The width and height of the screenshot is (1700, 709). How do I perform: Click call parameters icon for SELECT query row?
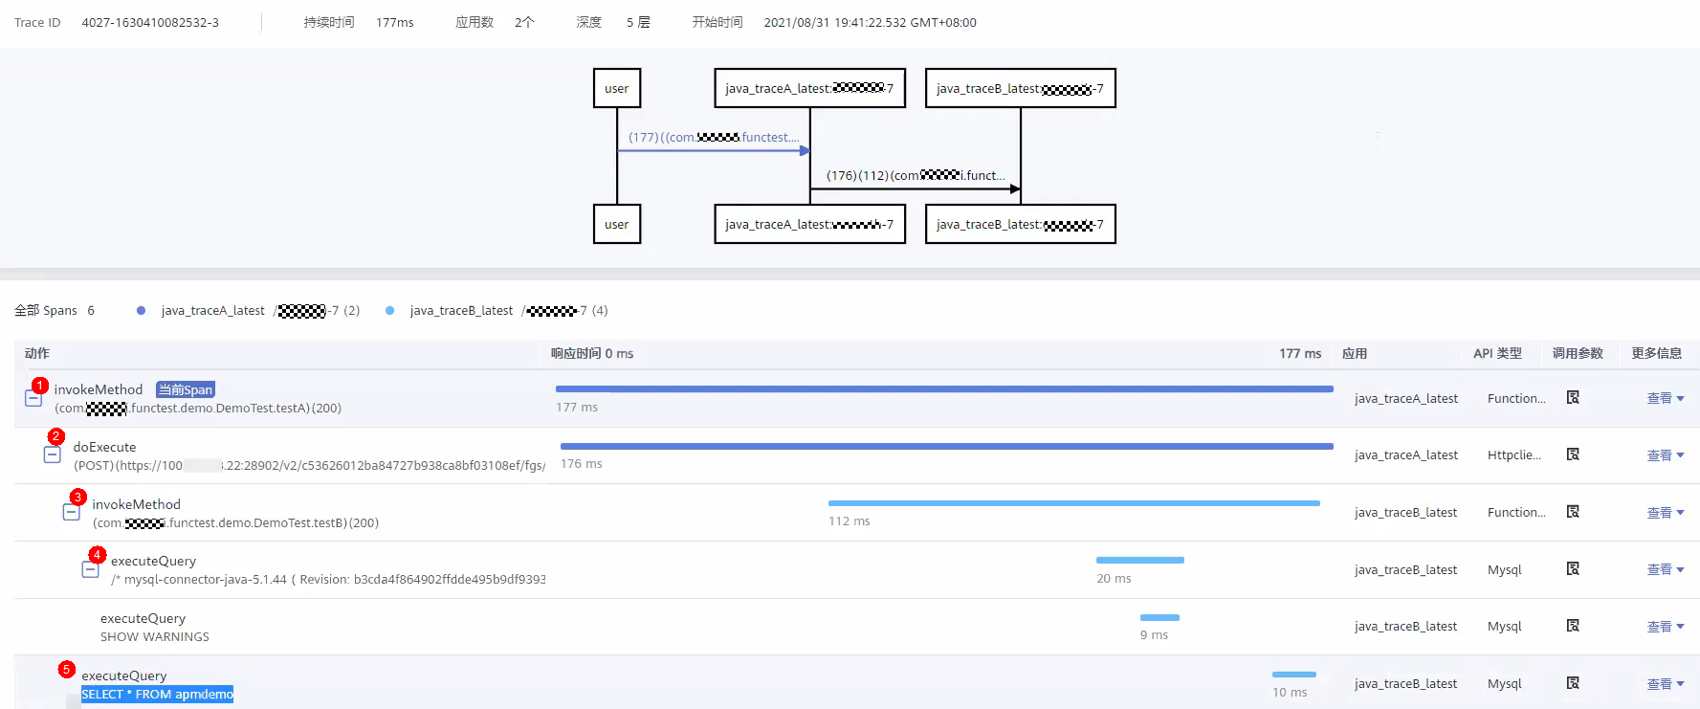click(x=1573, y=683)
